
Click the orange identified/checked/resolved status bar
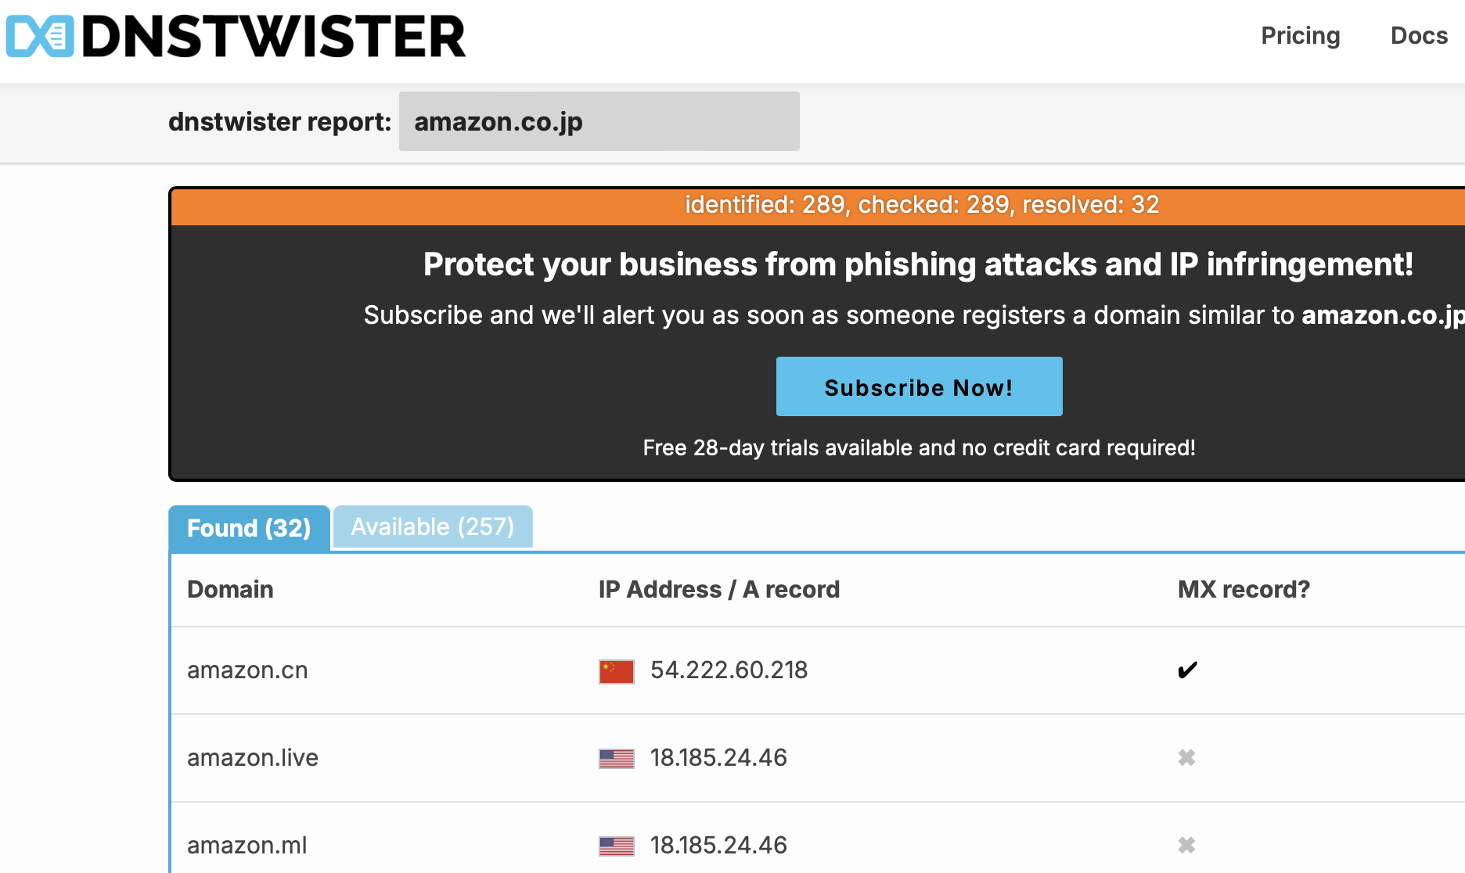[921, 205]
